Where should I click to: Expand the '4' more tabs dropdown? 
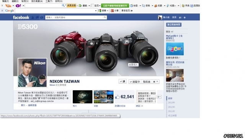159,97
